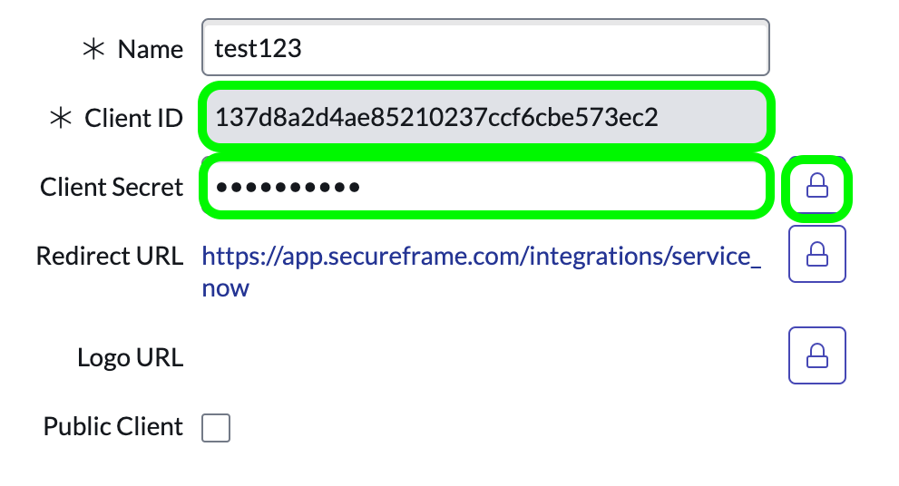
Task: Click the mandatory asterisk next to Name
Action: click(93, 49)
